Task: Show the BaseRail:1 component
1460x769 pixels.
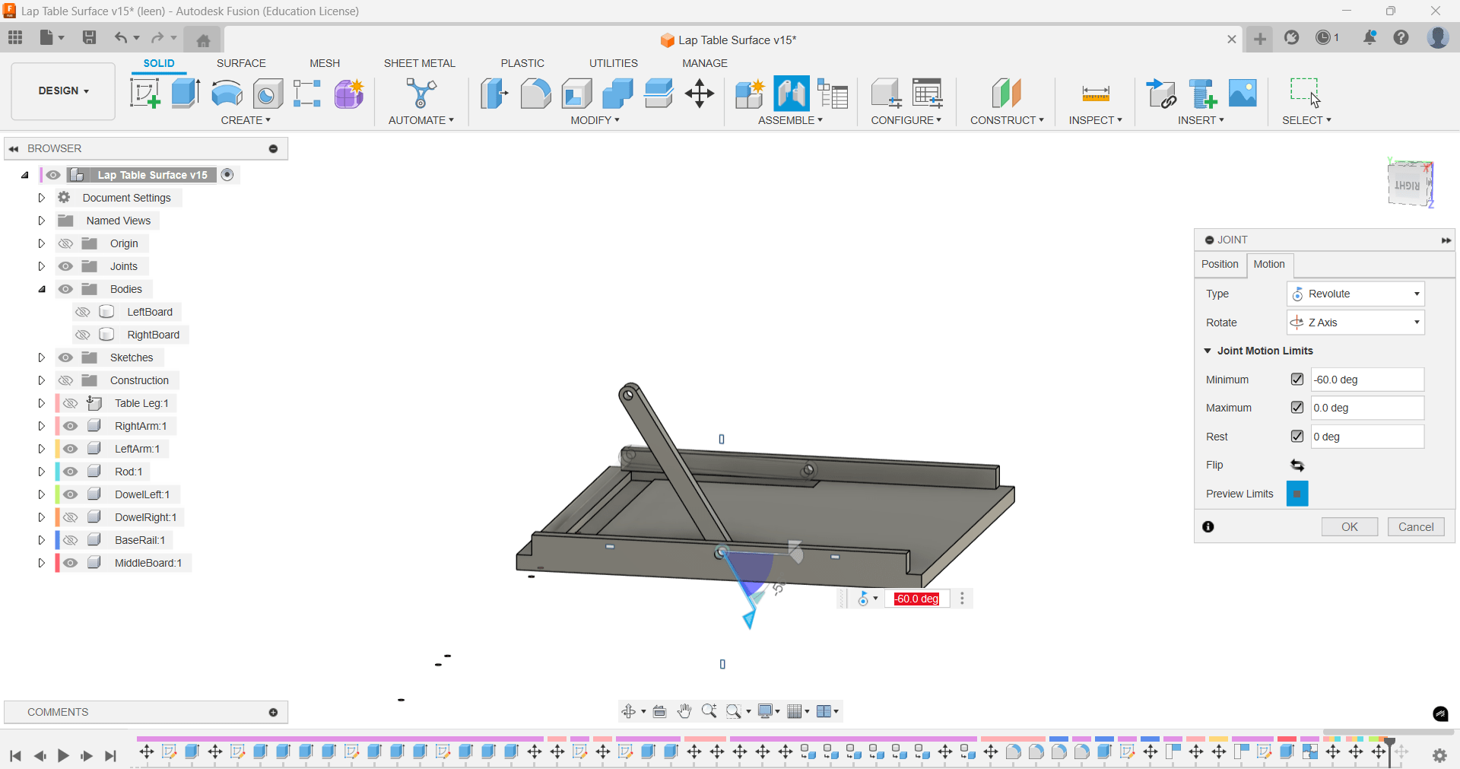Action: pos(71,540)
